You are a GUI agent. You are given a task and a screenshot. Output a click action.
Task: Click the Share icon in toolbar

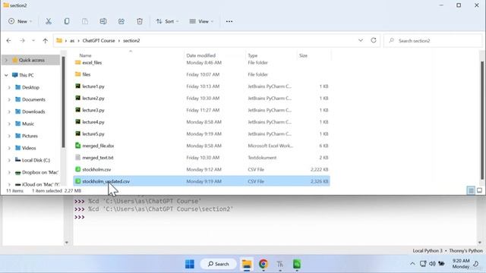121,21
